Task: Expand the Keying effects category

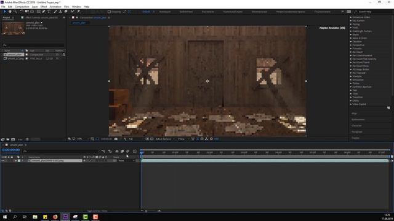Action: pos(356,25)
